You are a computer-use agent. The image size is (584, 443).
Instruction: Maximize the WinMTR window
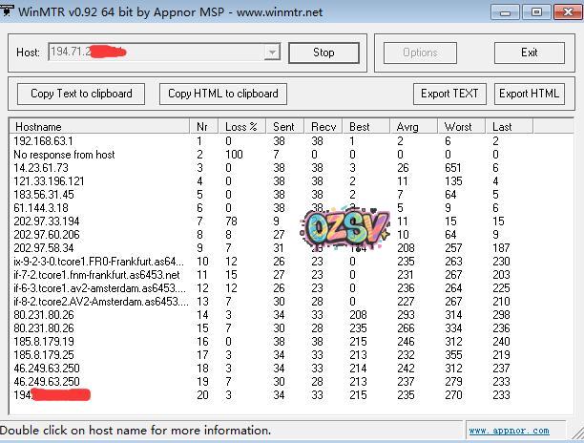pyautogui.click(x=537, y=11)
